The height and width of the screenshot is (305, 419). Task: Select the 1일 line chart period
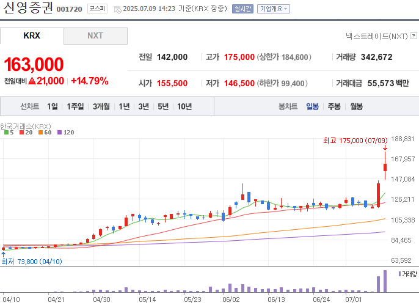pyautogui.click(x=53, y=106)
